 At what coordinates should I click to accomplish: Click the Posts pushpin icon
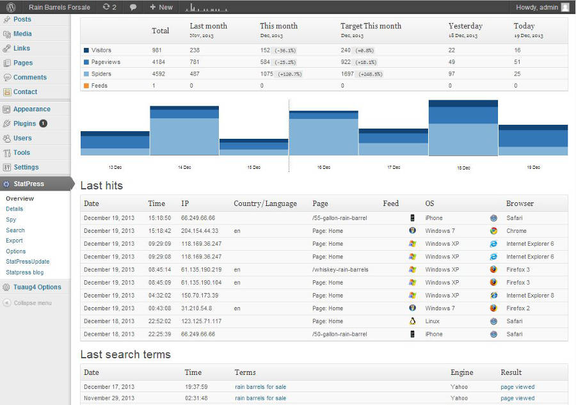[6, 19]
